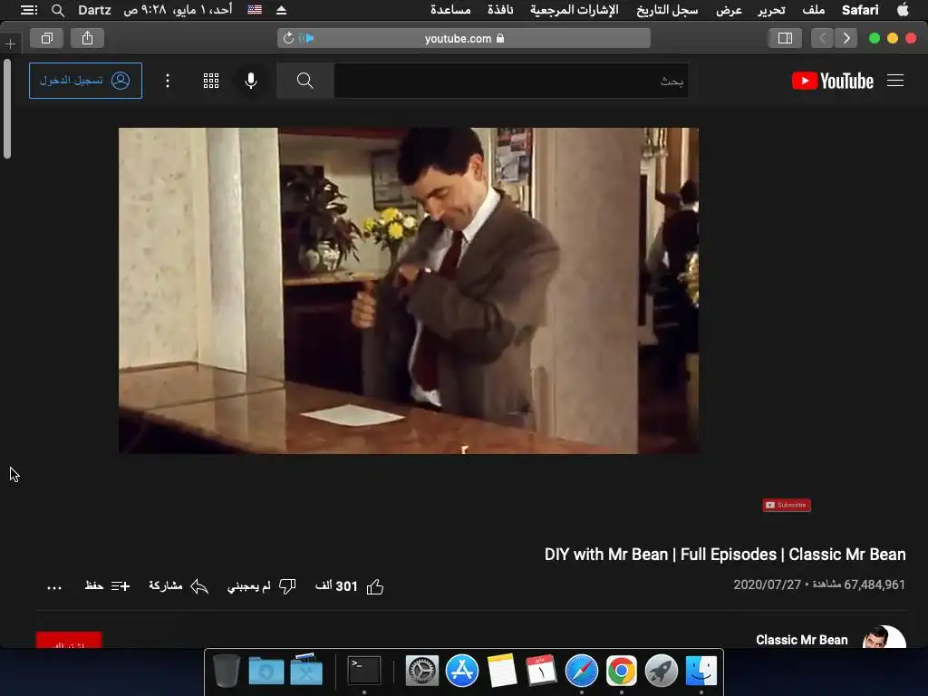Dislike the video لم يعجبني

pos(261,586)
